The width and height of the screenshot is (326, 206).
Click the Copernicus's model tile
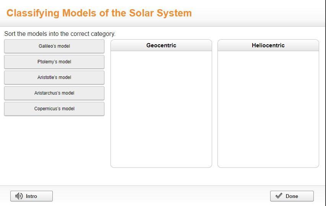[54, 109]
